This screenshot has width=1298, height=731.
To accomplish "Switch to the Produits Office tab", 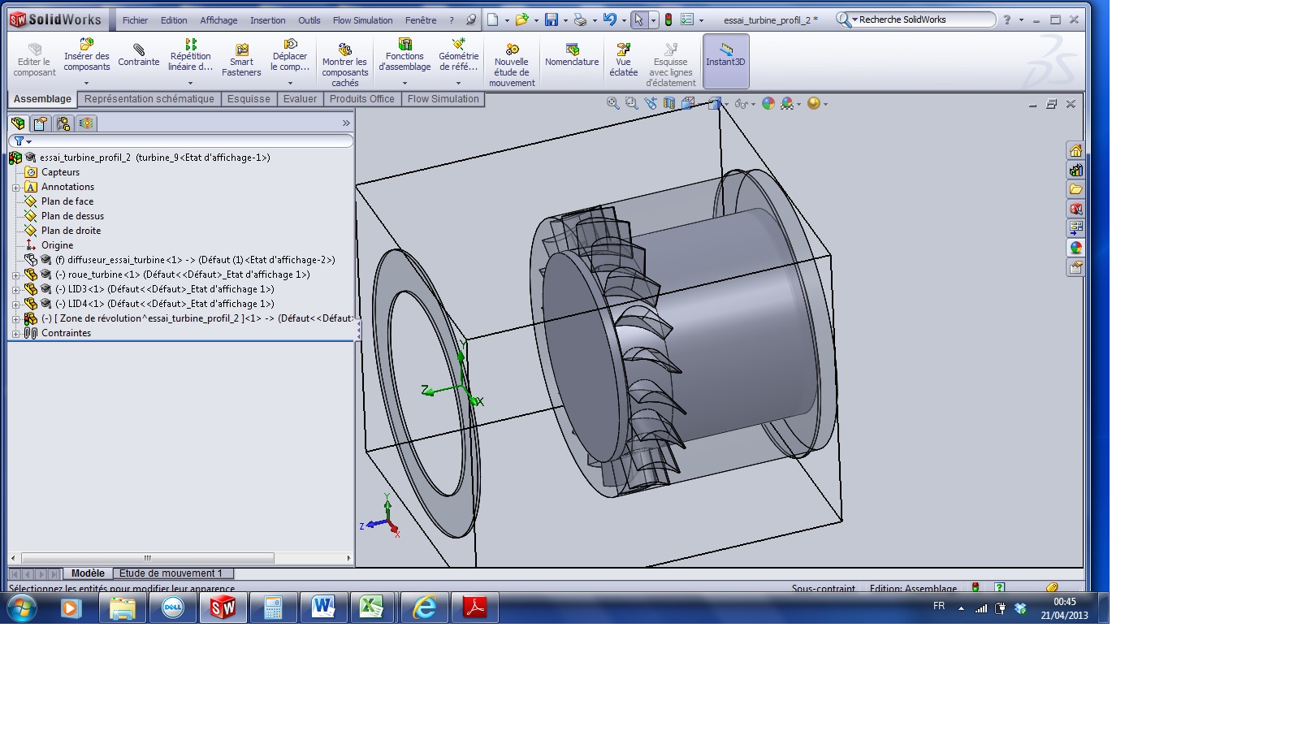I will point(362,99).
